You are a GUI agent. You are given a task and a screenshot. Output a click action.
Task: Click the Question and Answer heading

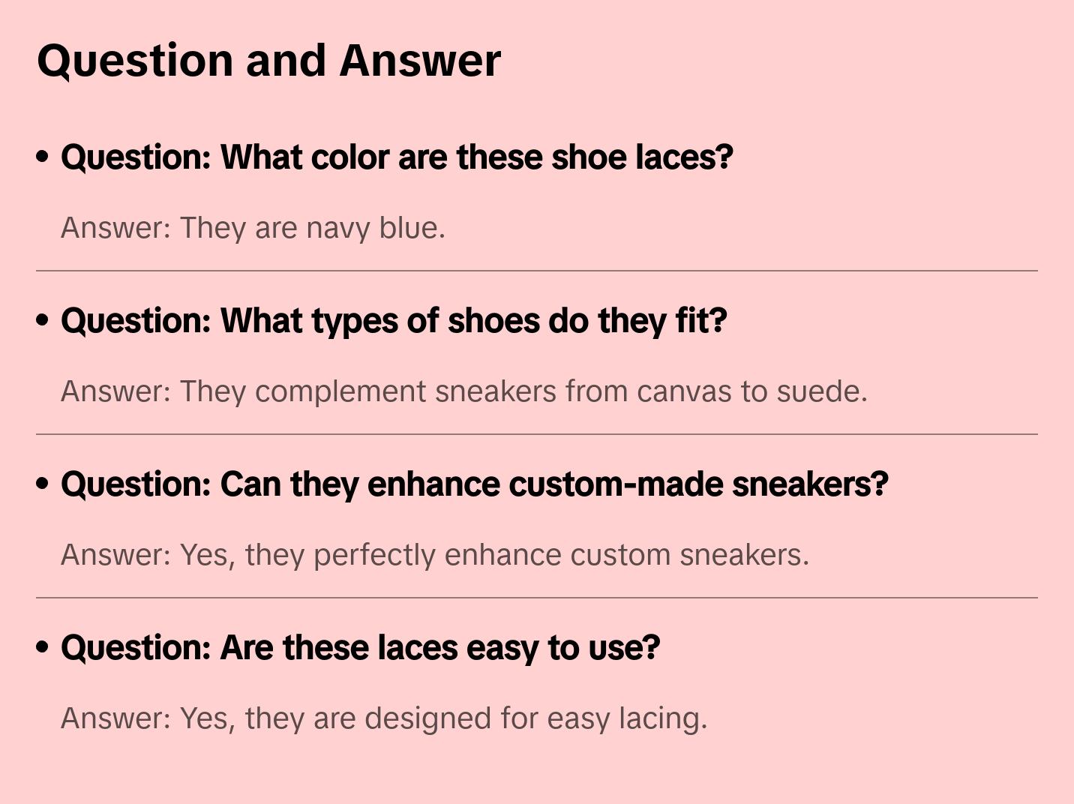[268, 60]
